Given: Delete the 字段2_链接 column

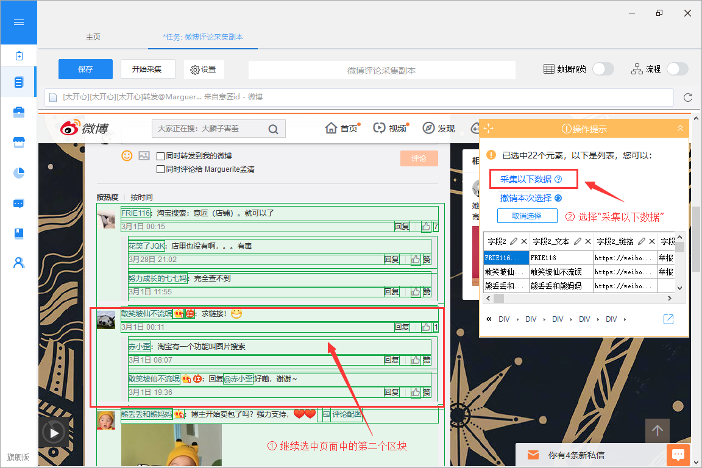Looking at the screenshot, I should pos(652,241).
